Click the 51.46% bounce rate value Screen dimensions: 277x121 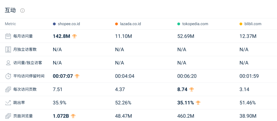[248, 103]
